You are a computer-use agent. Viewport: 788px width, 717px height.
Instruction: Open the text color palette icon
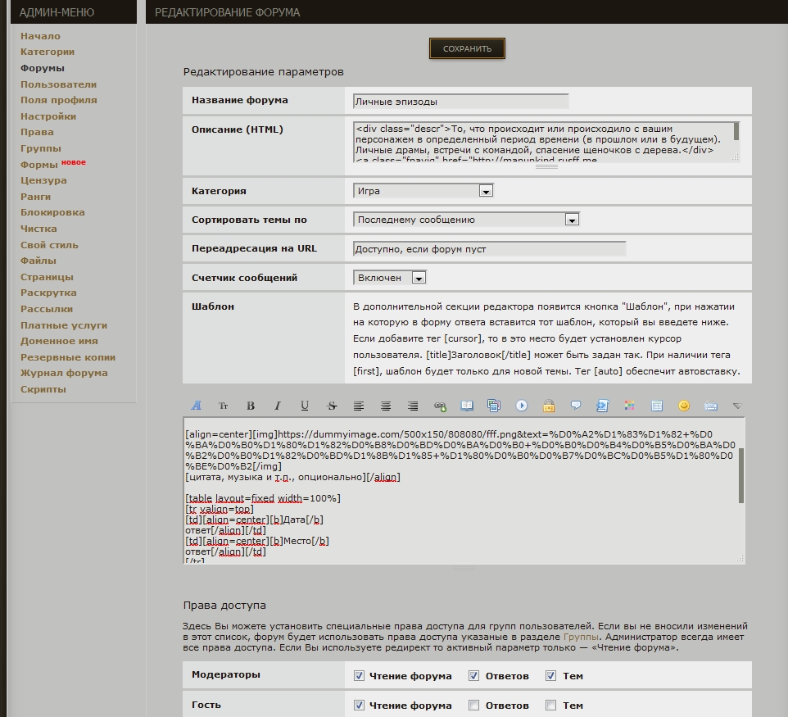630,406
